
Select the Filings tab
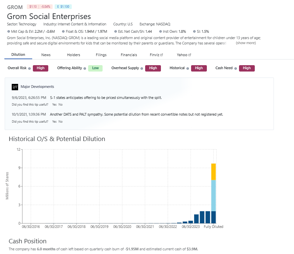[x=101, y=55]
